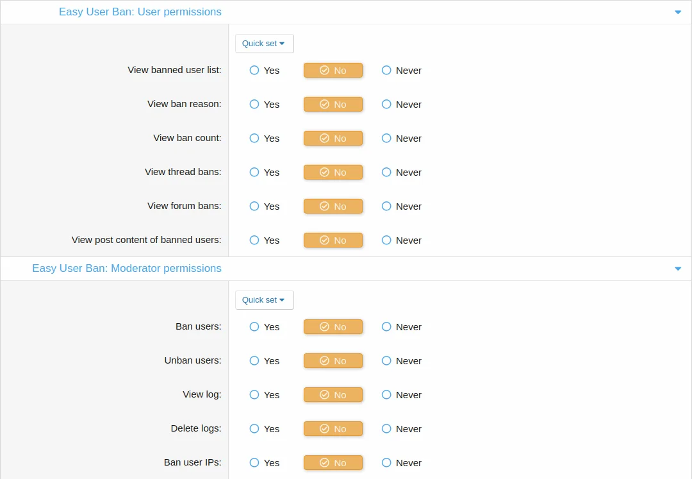Set View post content of banned users Never

point(386,240)
